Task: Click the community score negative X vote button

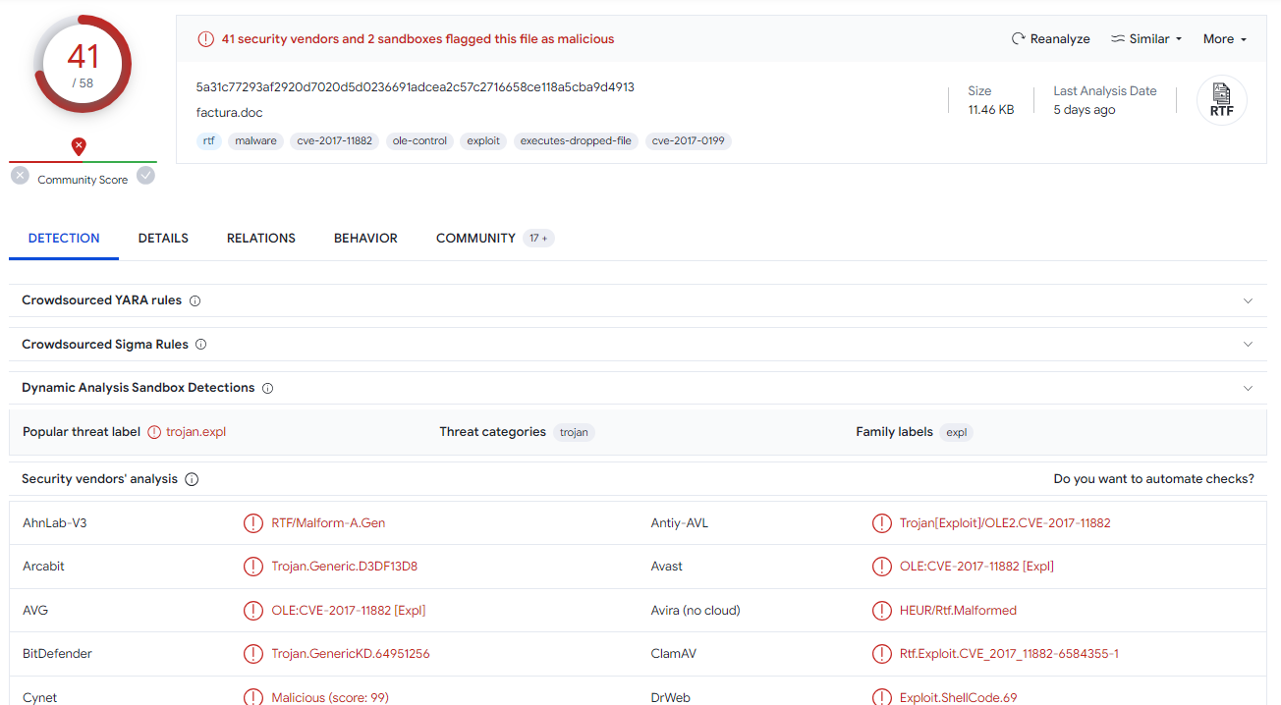Action: 20,176
